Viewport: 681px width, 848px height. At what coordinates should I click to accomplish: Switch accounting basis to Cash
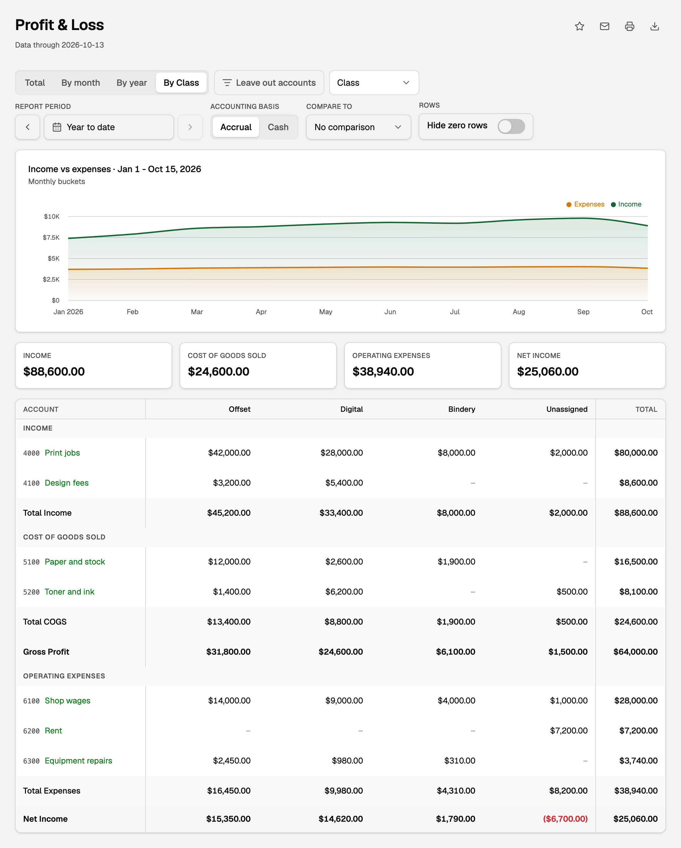(x=278, y=127)
